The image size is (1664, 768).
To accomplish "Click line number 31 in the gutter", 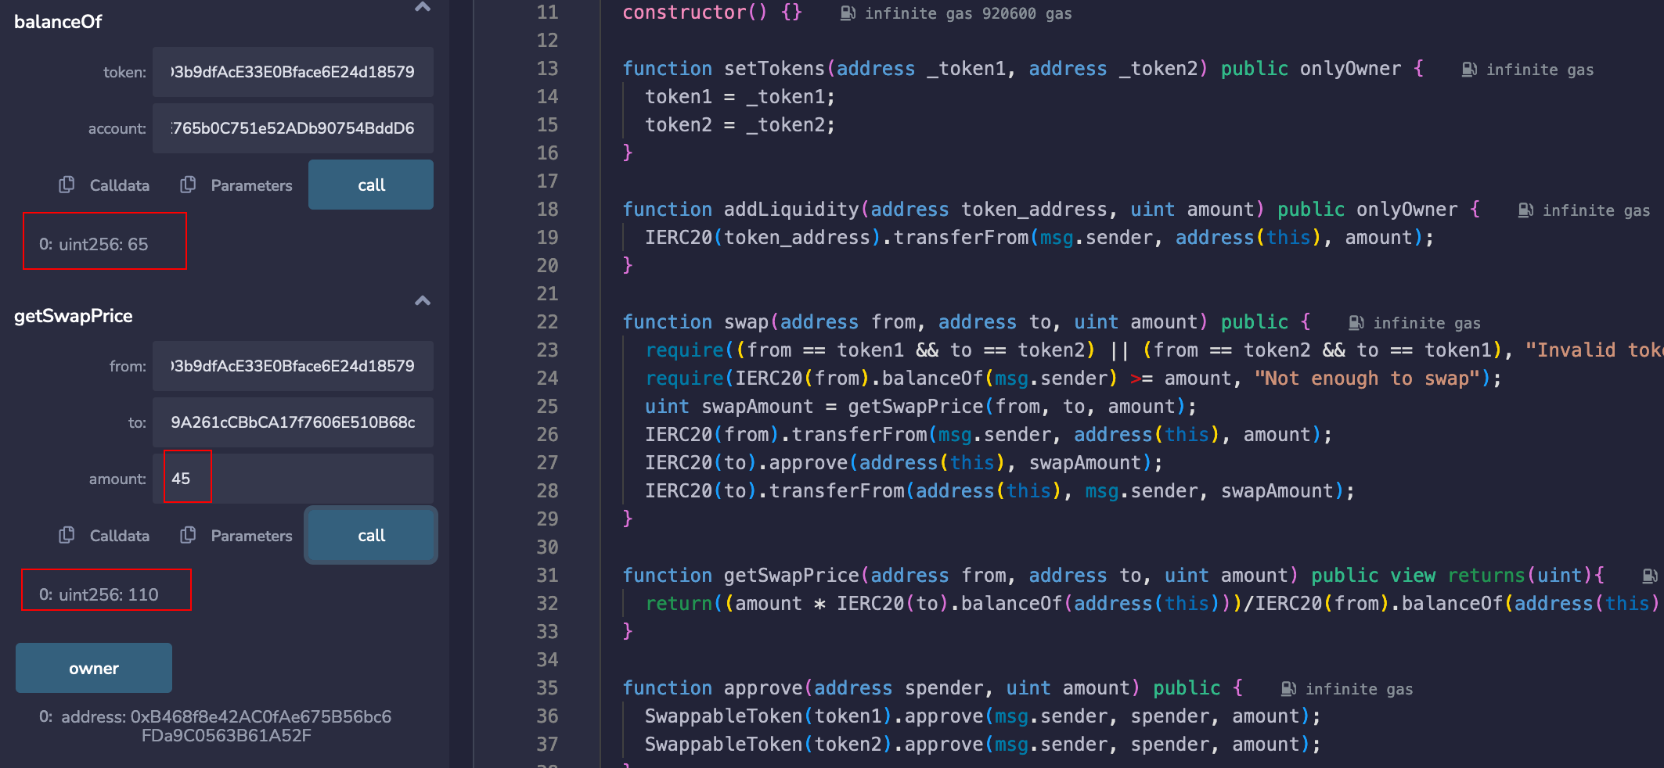I will point(547,576).
